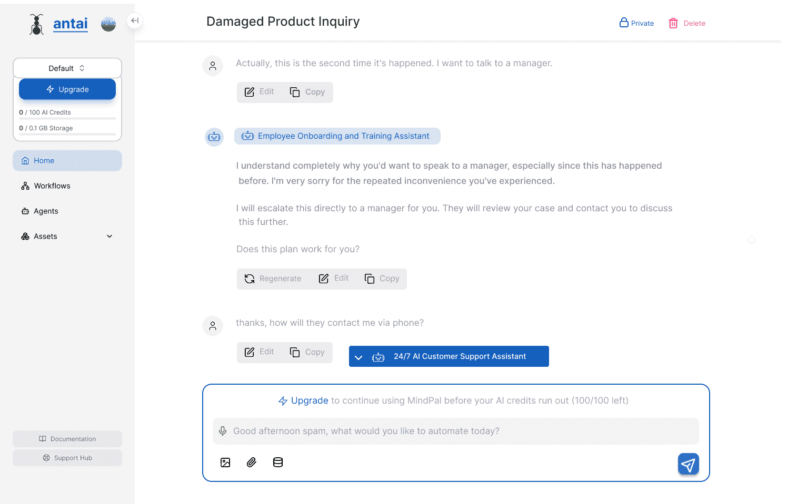This screenshot has width=807, height=504.
Task: Click the Regenerate circular arrows icon
Action: tap(250, 279)
